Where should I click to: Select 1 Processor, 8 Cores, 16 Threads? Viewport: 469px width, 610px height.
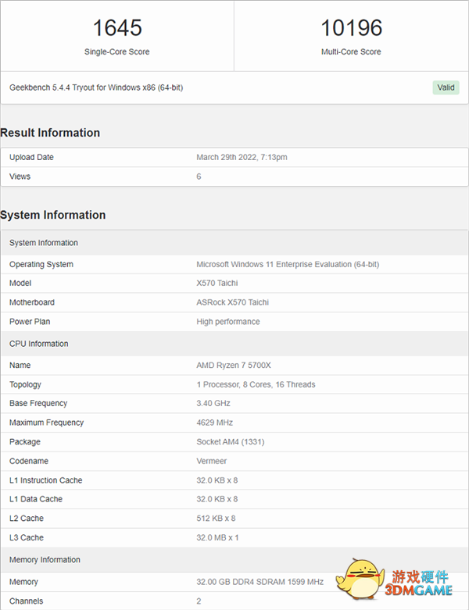[x=256, y=385]
